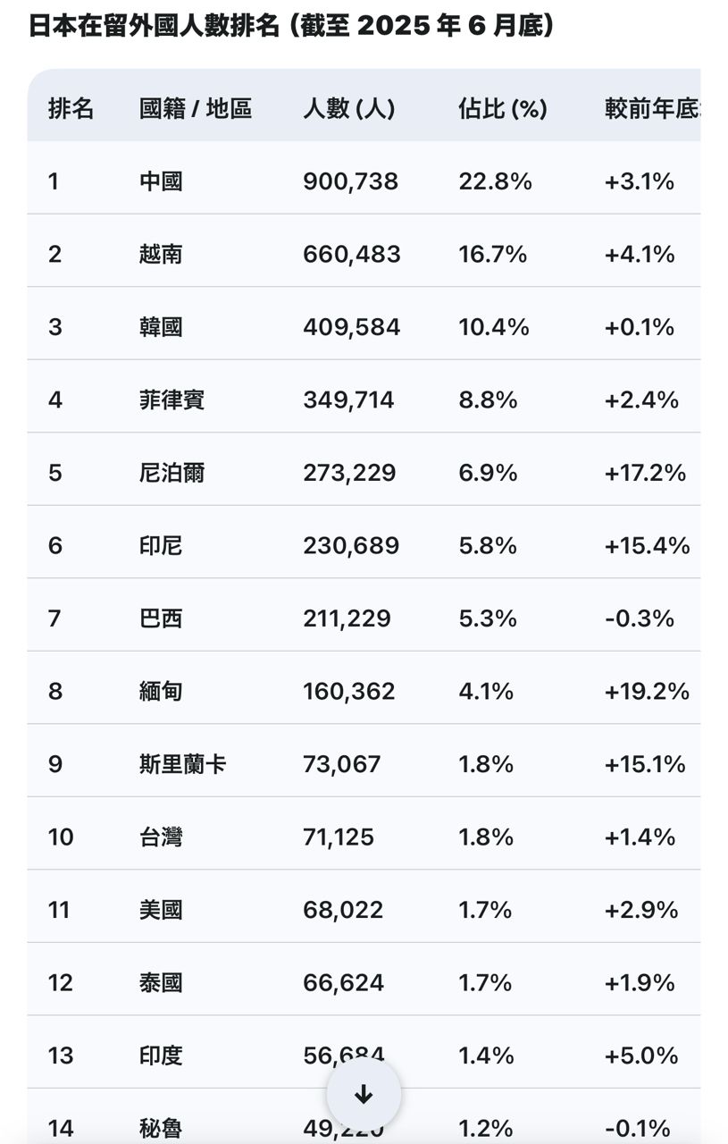
Task: Click the 美國 population figure 68,022
Action: (x=343, y=910)
